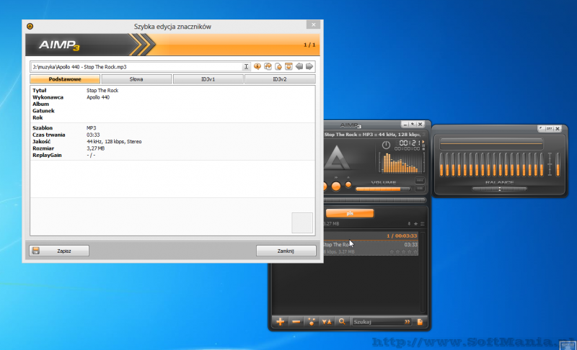
Task: Open the ID3v2 tab
Action: coord(280,79)
